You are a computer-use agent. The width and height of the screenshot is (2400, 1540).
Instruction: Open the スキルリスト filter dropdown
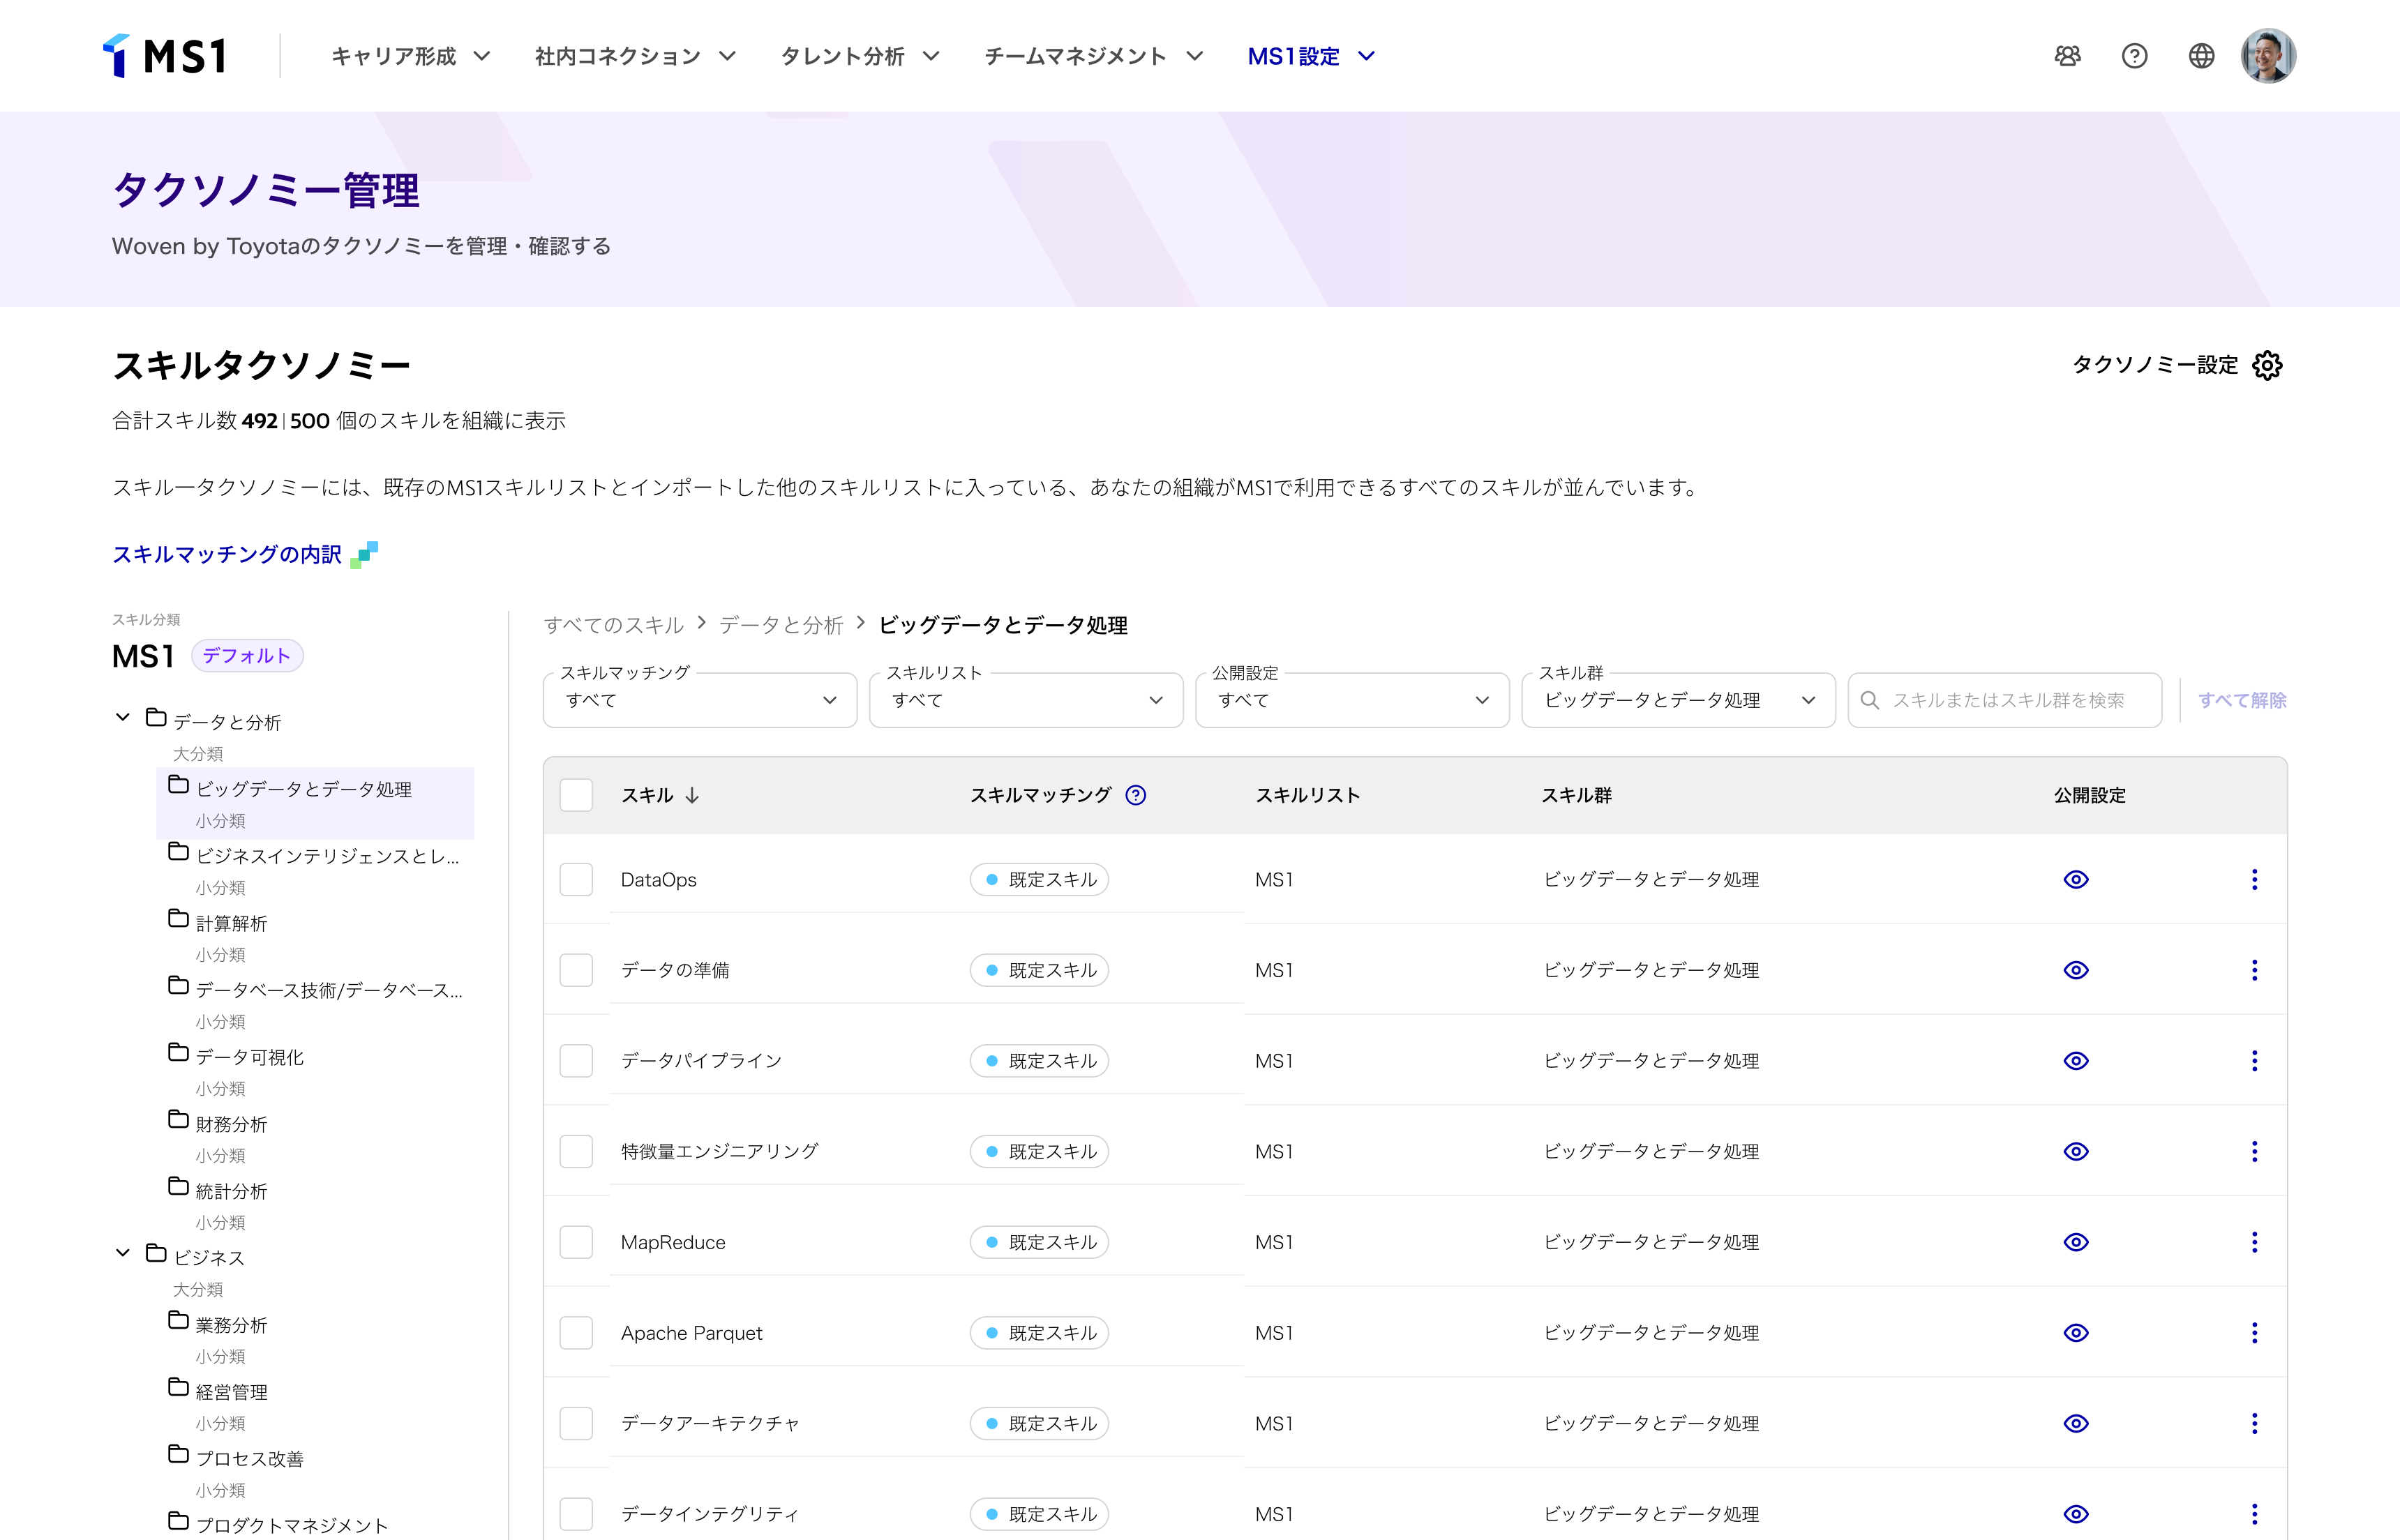pos(1026,700)
